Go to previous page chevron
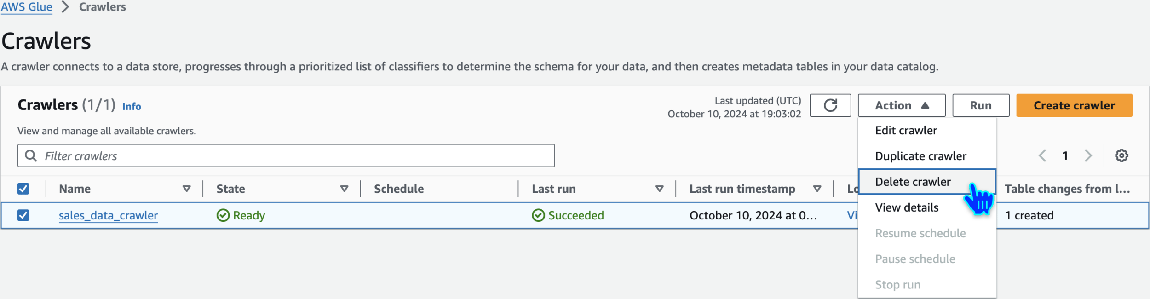 click(1042, 155)
